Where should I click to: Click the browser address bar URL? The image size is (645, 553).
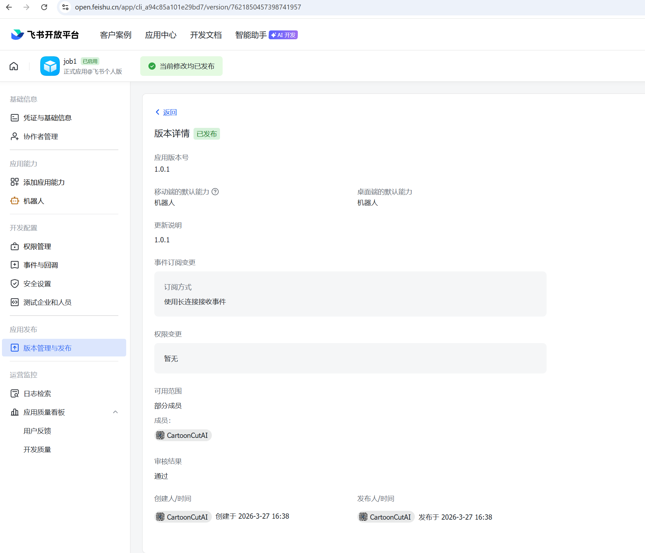coord(188,7)
